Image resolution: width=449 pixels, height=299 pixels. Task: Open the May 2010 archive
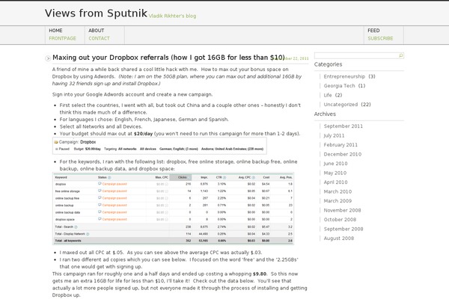[335, 173]
